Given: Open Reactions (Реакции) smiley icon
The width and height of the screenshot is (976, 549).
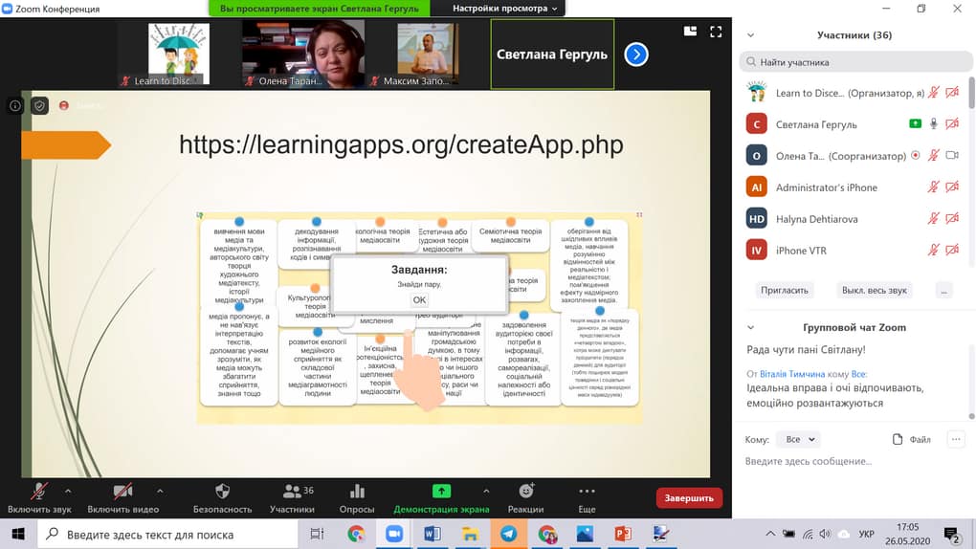Looking at the screenshot, I should point(526,491).
